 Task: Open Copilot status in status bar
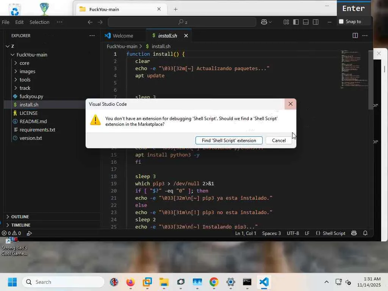(354, 233)
